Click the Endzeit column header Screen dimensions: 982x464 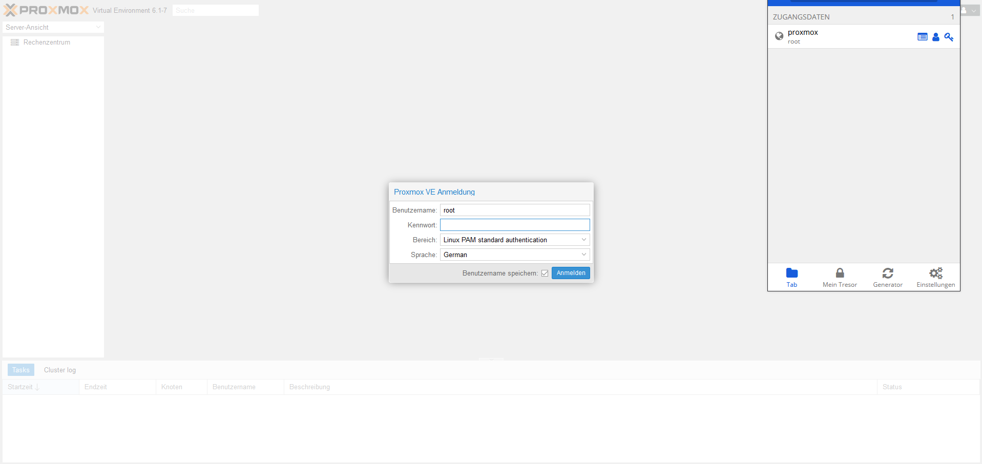click(x=117, y=387)
